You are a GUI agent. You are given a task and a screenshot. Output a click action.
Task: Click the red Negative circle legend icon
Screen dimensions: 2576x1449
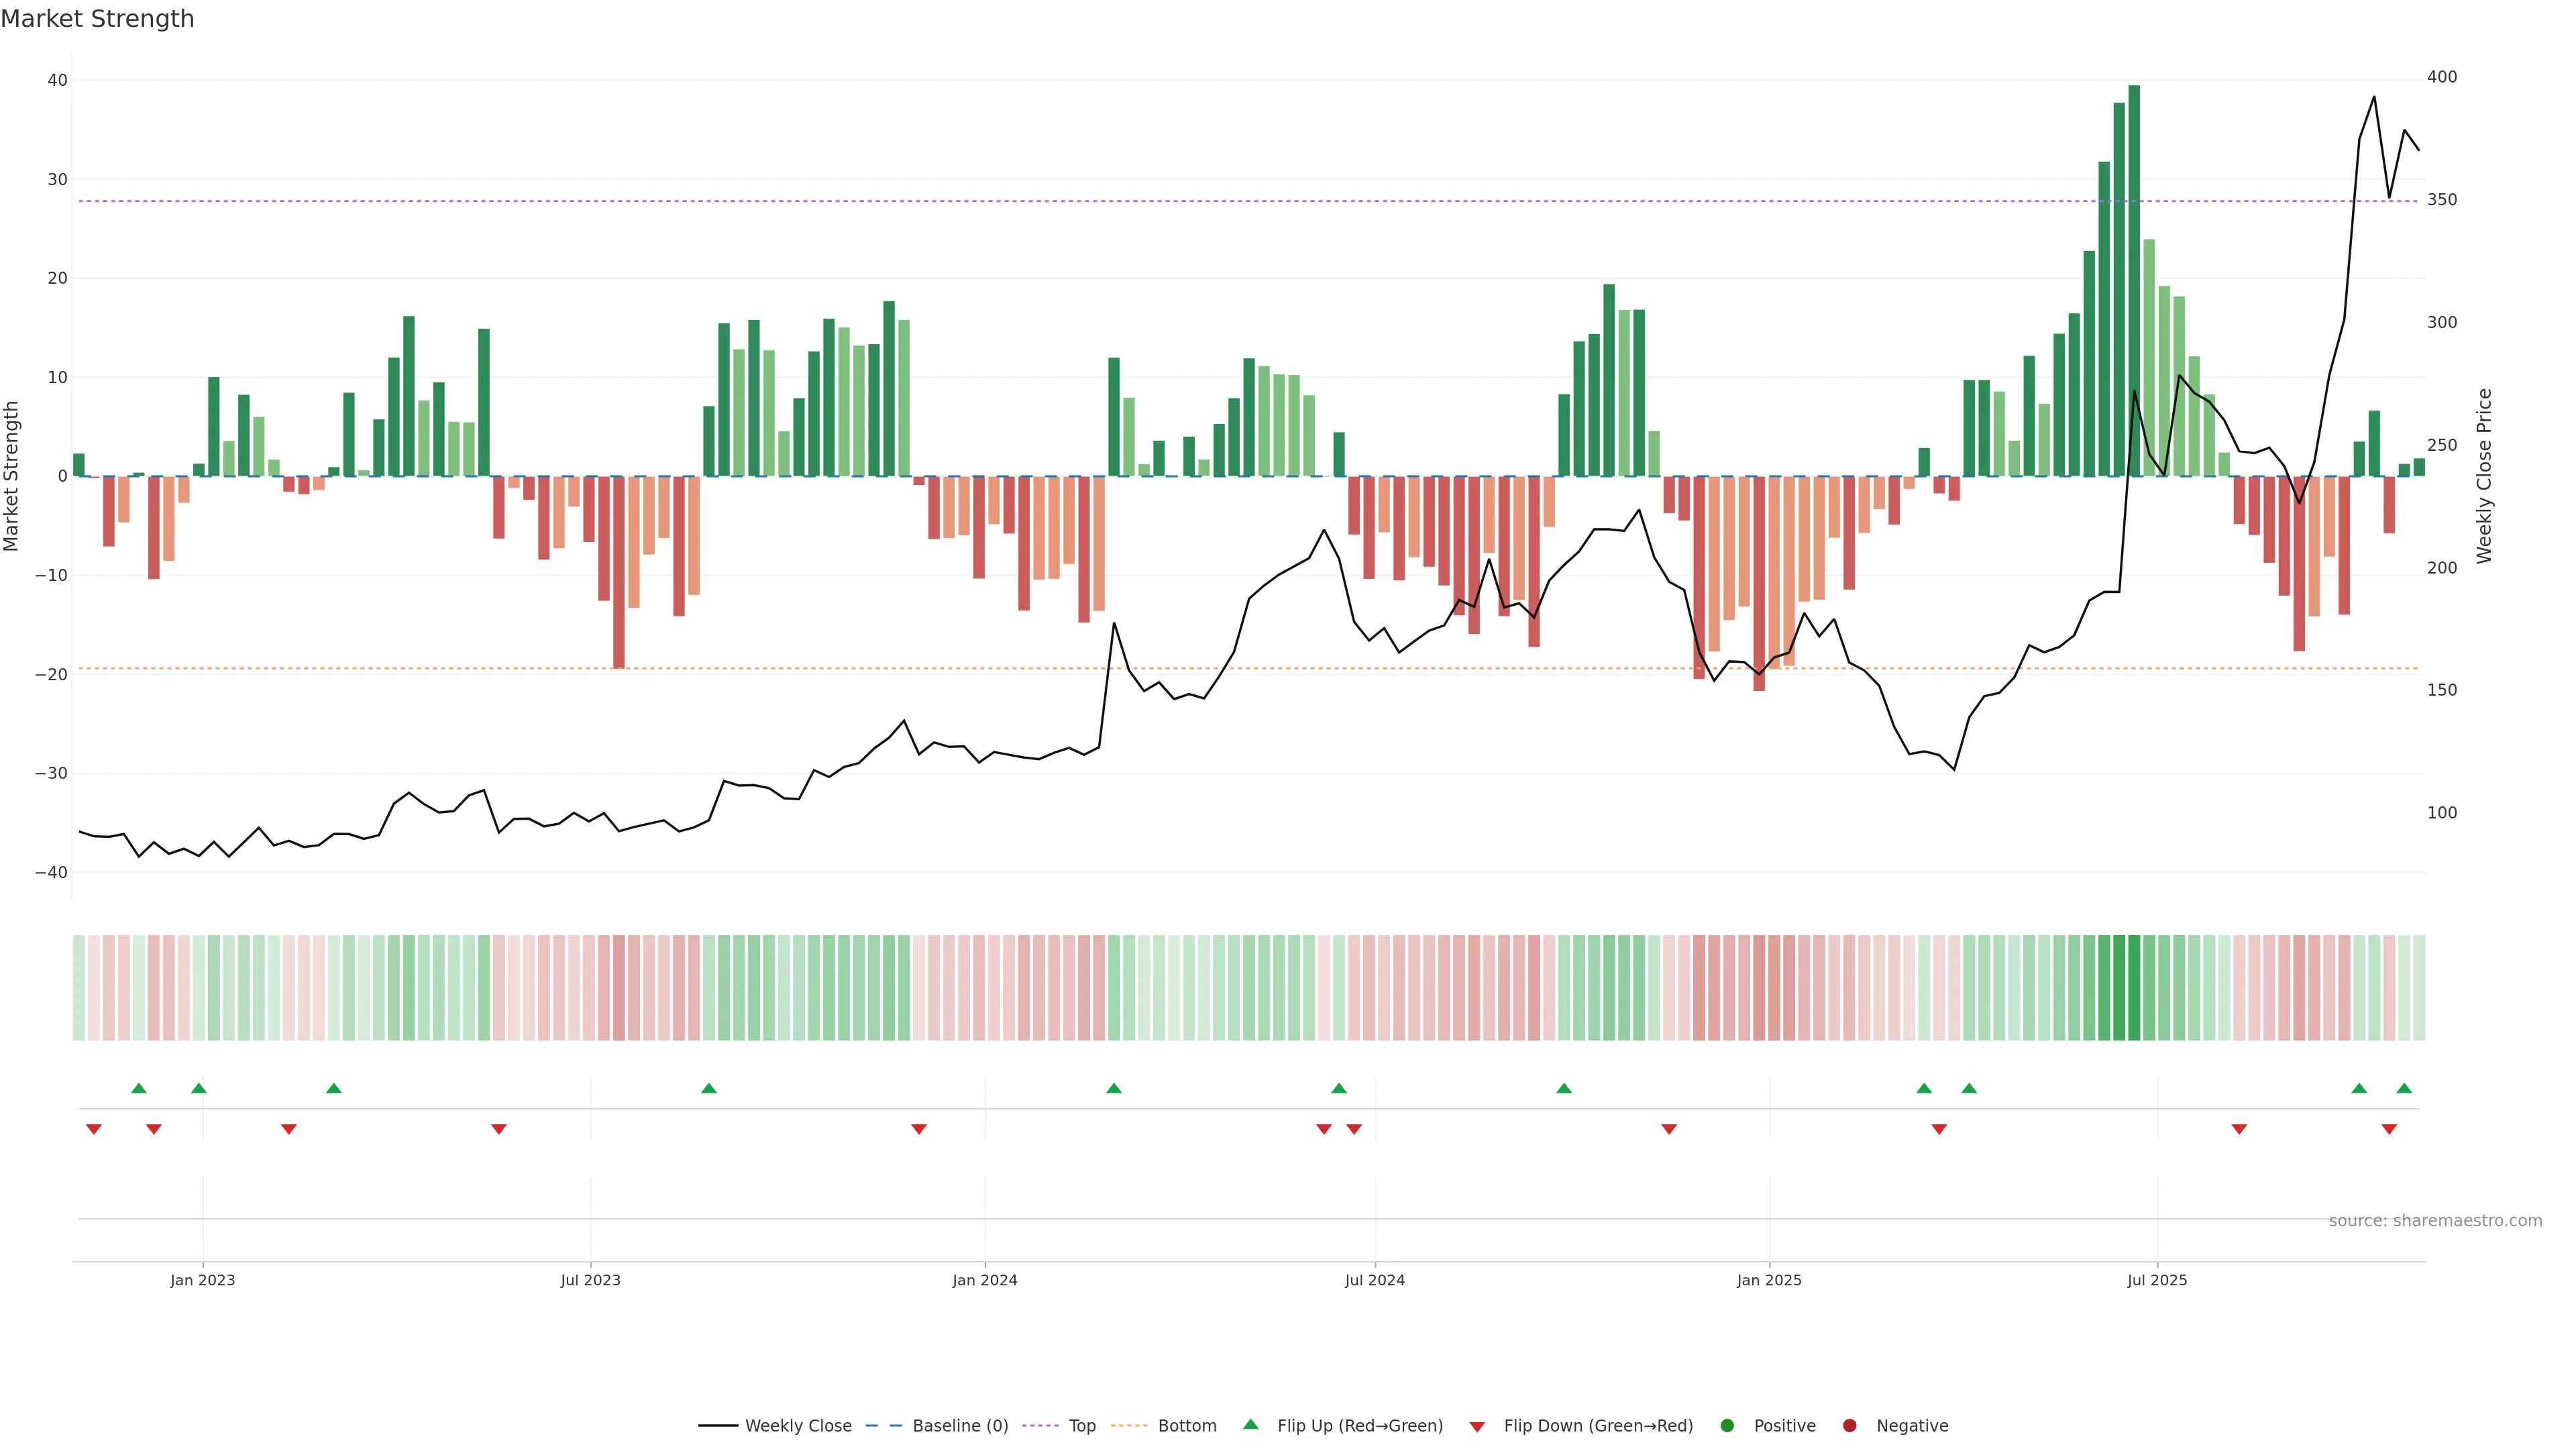tap(1849, 1426)
